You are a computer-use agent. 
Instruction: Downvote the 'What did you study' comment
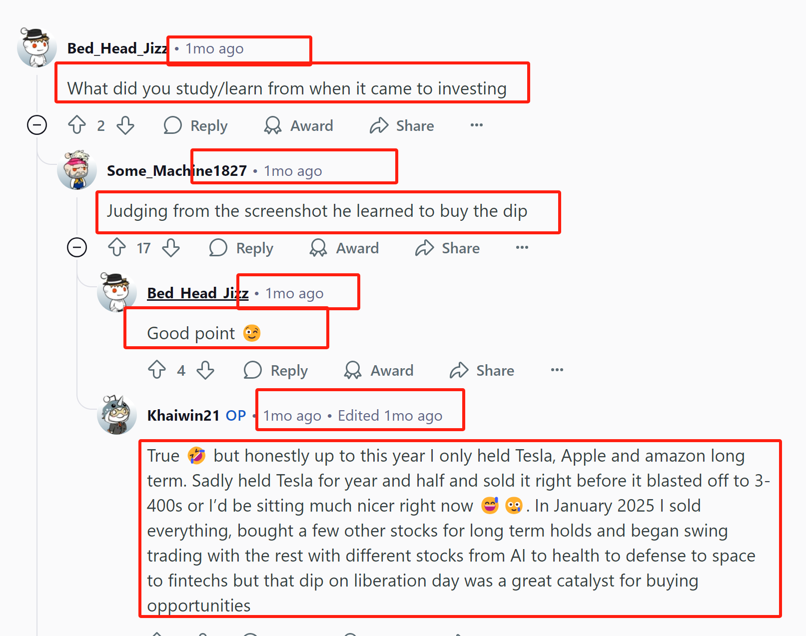[x=125, y=125]
